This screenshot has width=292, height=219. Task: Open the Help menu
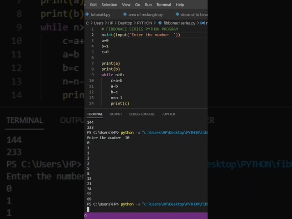tap(180, 5)
